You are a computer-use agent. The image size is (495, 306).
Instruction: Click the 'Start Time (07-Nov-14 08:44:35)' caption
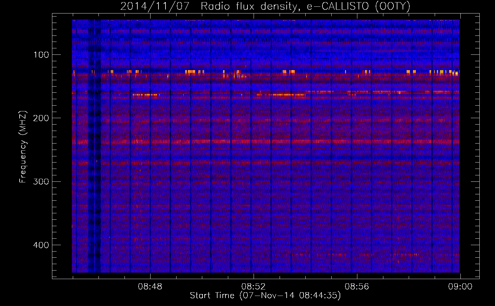265,296
